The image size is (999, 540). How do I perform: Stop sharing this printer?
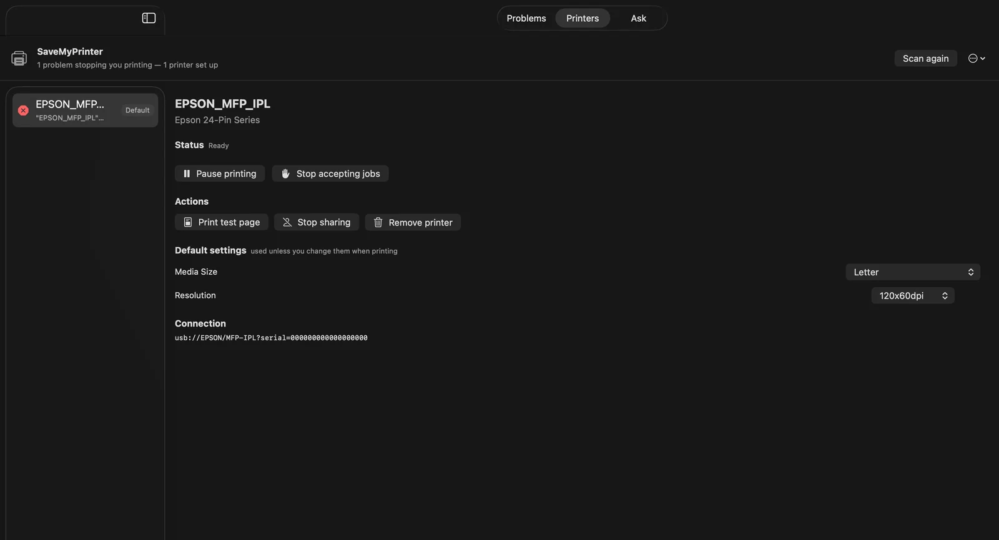point(317,222)
